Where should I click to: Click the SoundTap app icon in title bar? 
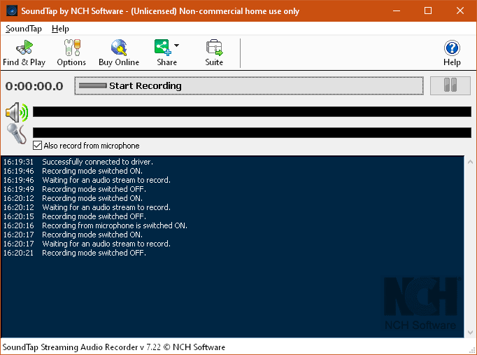[12, 11]
